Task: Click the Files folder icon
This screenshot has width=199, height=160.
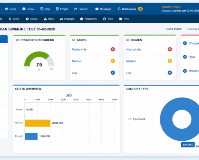Action: click(x=121, y=19)
